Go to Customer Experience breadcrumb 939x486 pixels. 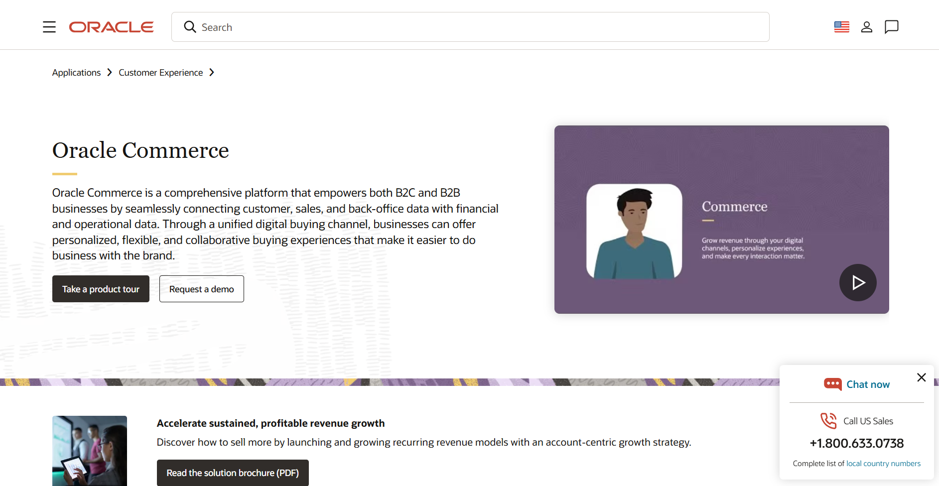pos(161,73)
